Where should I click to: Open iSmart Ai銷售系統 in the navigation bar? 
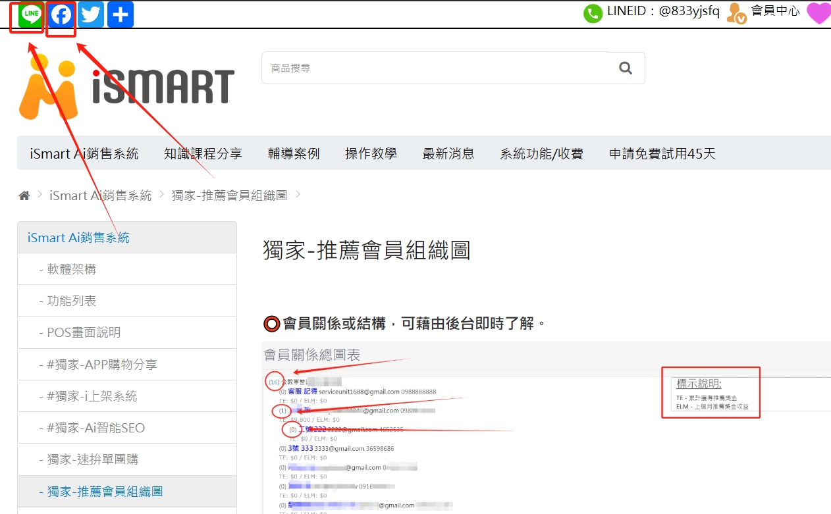pos(84,154)
